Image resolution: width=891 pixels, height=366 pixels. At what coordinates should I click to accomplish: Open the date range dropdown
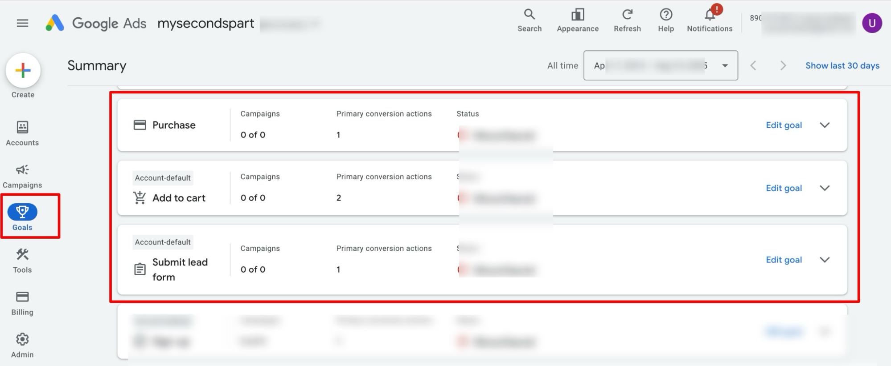click(661, 65)
